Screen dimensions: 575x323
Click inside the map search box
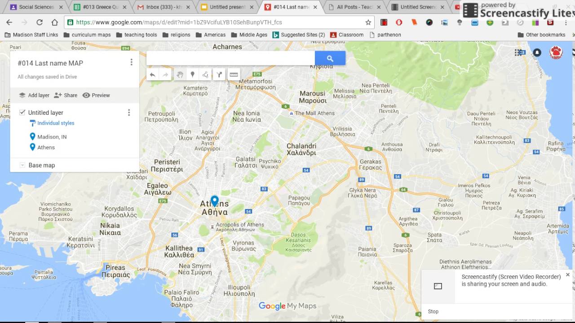(230, 58)
